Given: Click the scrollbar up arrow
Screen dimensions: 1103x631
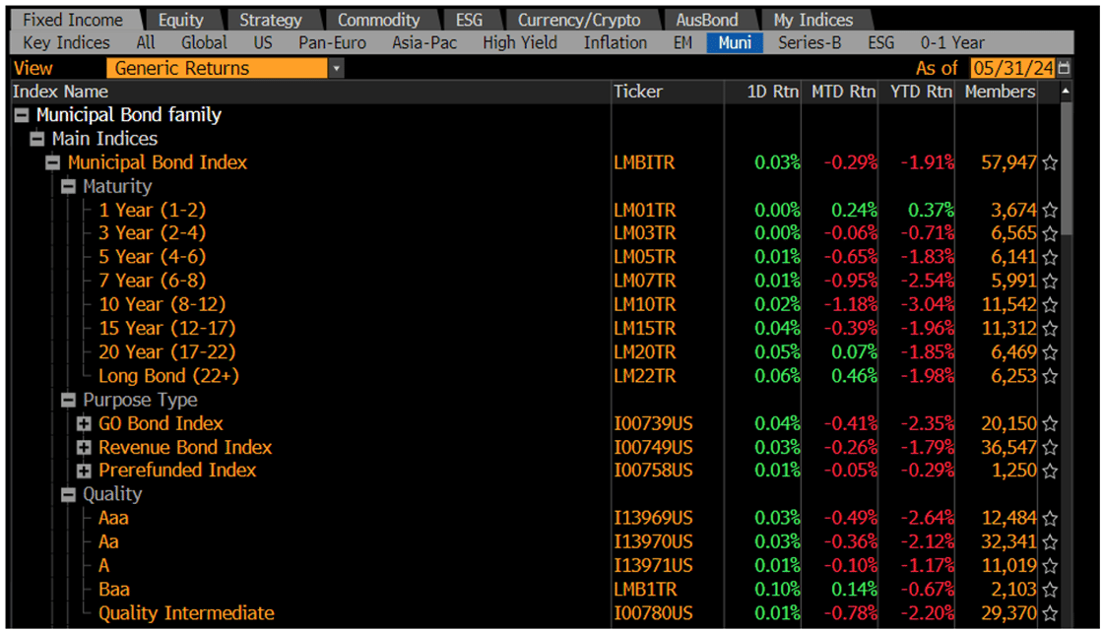Looking at the screenshot, I should click(x=1066, y=91).
